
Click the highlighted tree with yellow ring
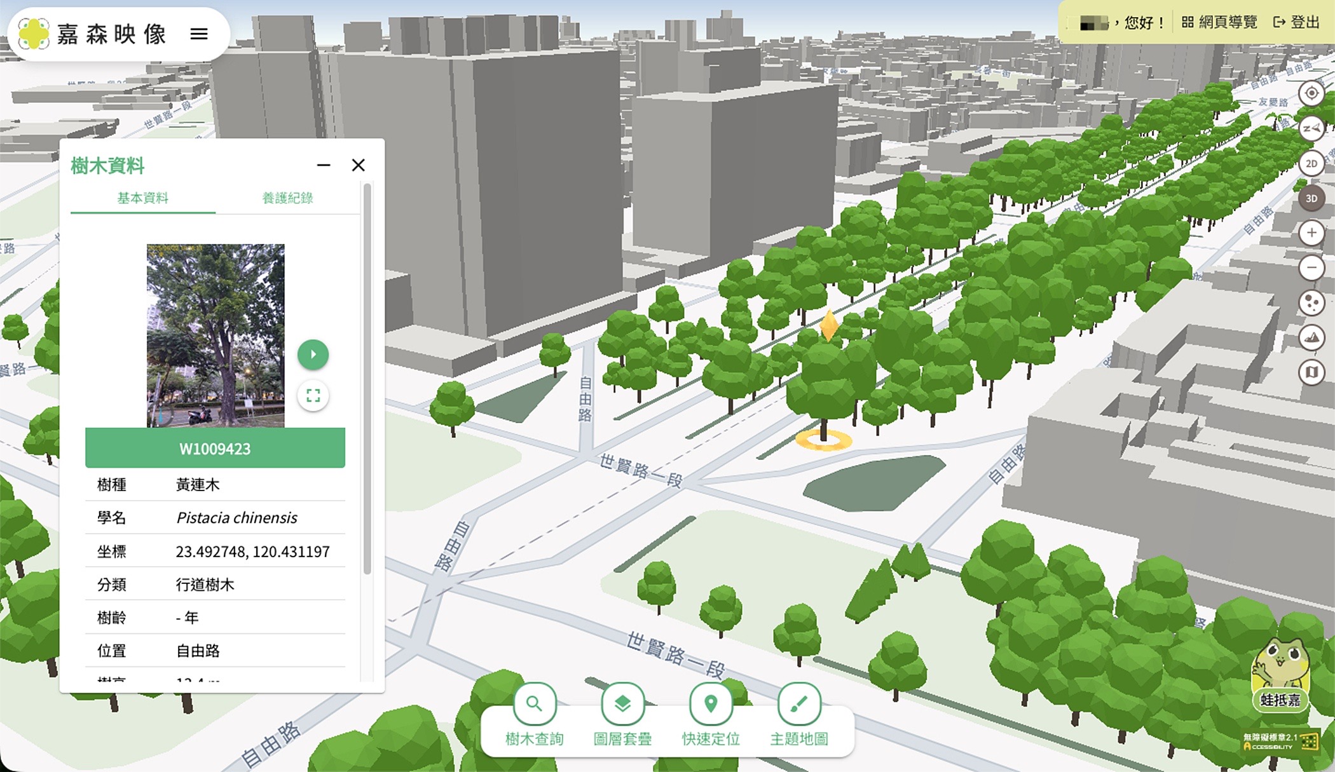[x=825, y=394]
